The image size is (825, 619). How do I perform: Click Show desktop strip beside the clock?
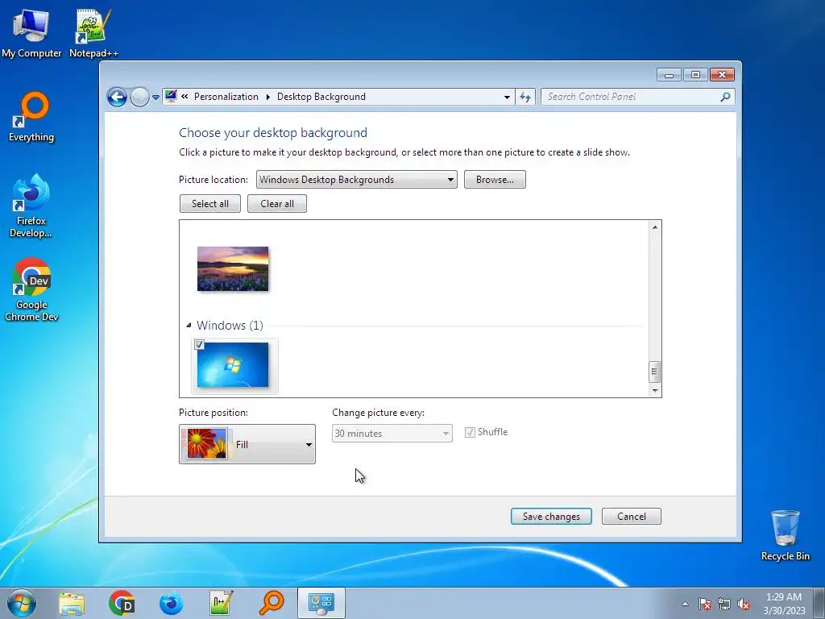click(x=819, y=603)
